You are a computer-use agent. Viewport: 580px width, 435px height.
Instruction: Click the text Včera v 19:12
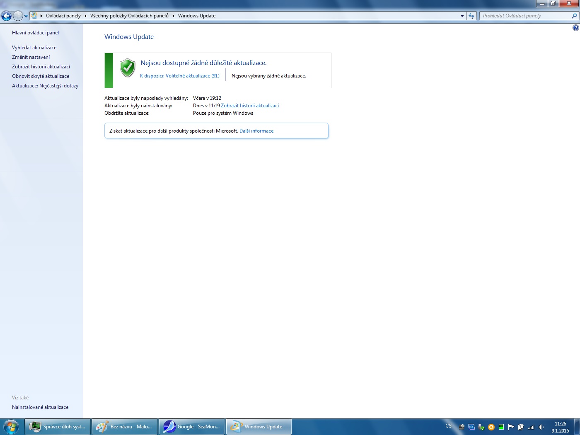tap(207, 98)
